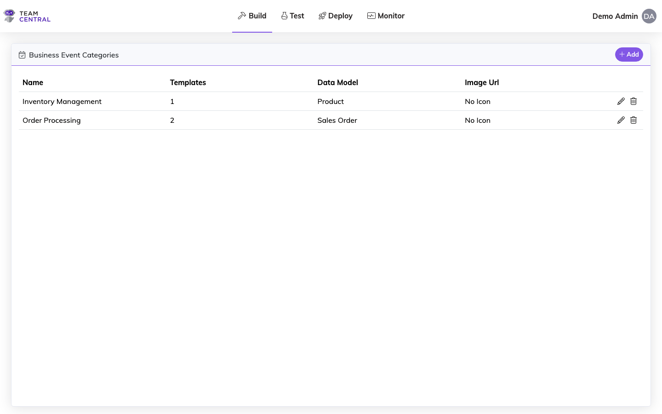The image size is (662, 414).
Task: Edit the Order Processing category
Action: [x=621, y=120]
